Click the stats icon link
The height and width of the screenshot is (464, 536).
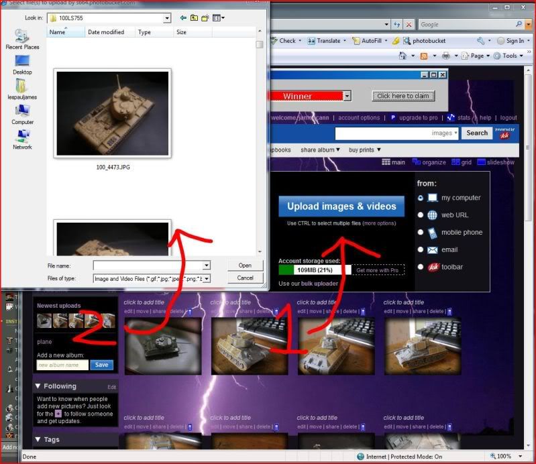click(x=451, y=117)
